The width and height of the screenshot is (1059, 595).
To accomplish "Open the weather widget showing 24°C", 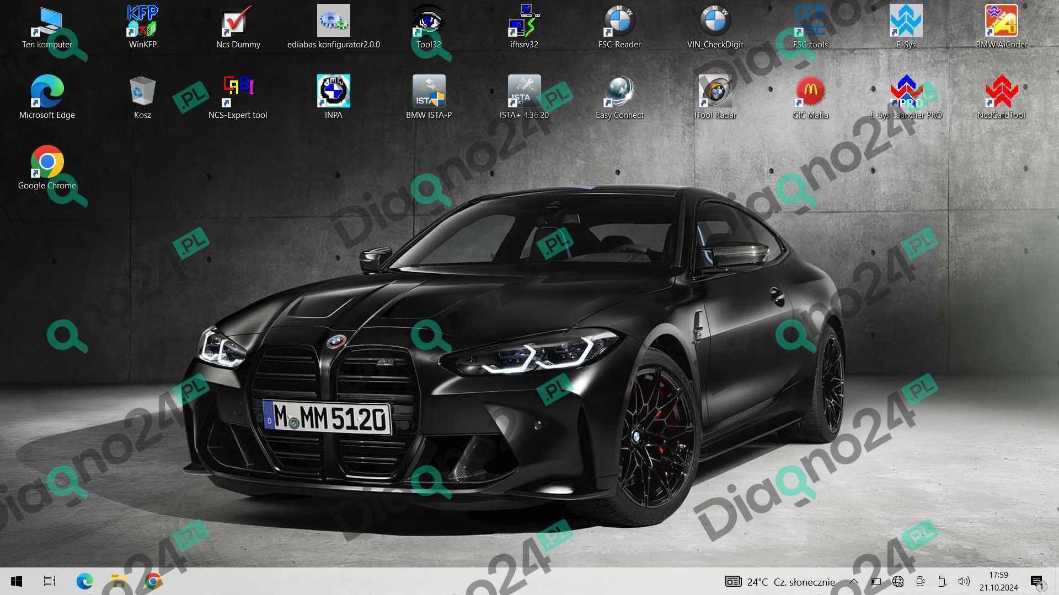I will pos(780,582).
